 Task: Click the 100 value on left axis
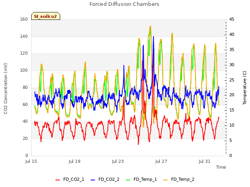pos(24,70)
